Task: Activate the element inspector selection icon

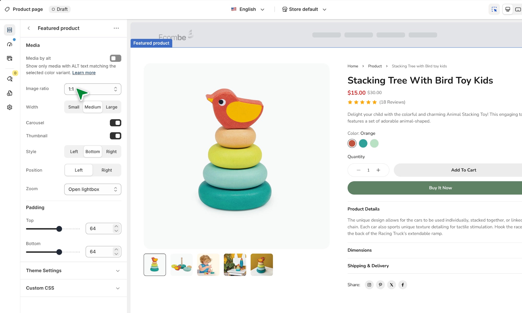Action: click(494, 9)
